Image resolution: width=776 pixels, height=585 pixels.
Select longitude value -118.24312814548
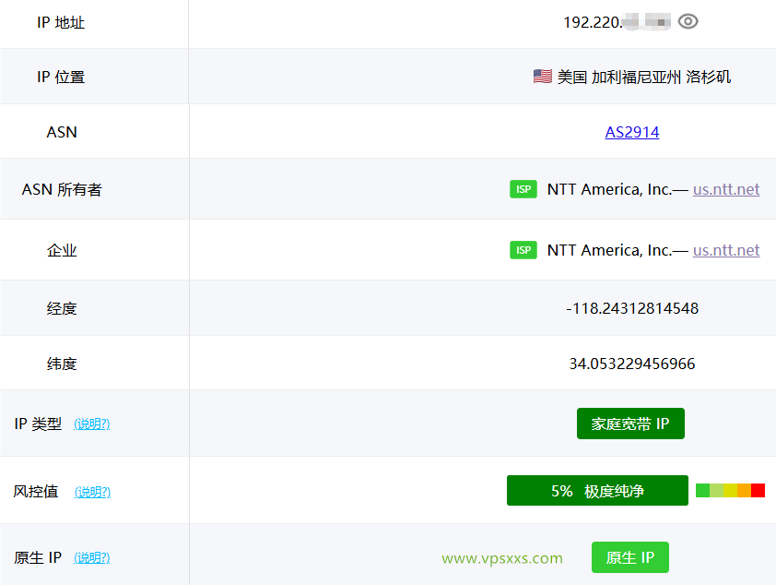[632, 308]
